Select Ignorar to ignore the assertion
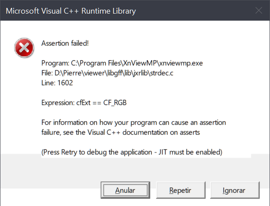Image resolution: width=270 pixels, height=206 pixels. pyautogui.click(x=235, y=190)
